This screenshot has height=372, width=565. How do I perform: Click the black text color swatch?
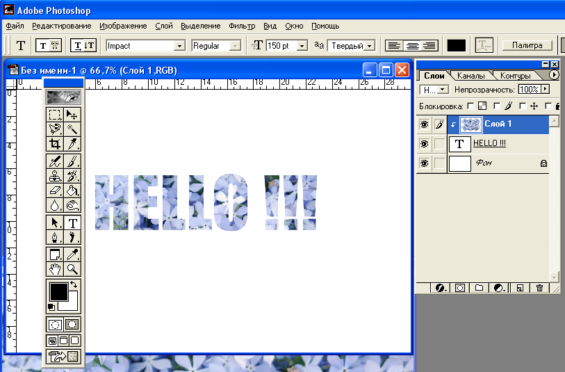pos(456,46)
